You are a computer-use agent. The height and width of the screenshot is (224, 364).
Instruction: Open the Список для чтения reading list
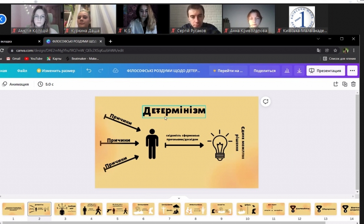(x=339, y=59)
